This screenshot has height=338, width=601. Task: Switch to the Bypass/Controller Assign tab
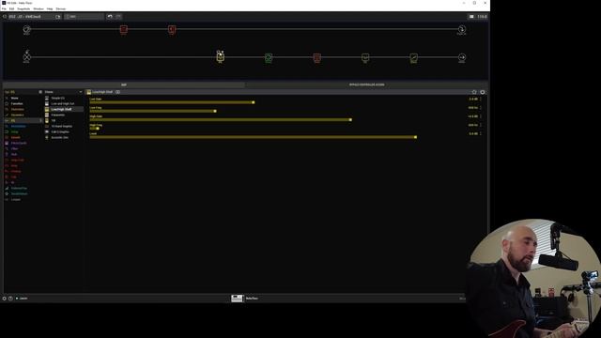366,84
